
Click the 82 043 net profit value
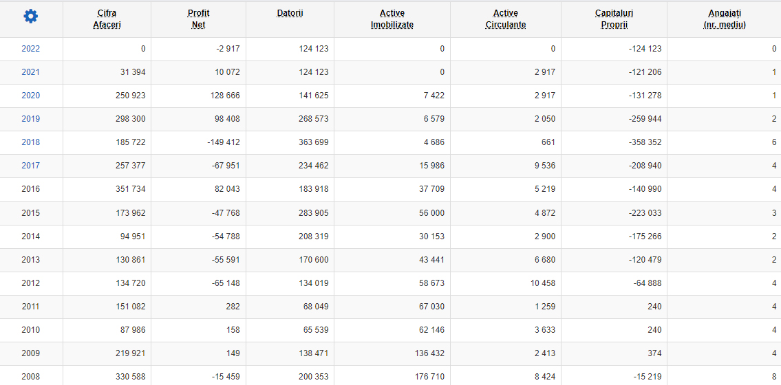pyautogui.click(x=226, y=189)
